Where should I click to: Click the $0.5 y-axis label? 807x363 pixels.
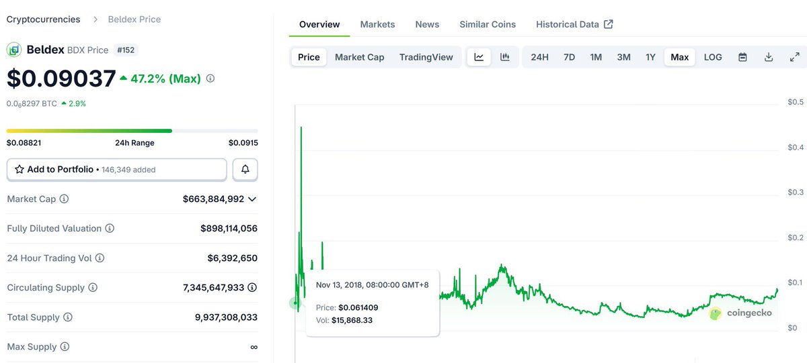tap(796, 102)
